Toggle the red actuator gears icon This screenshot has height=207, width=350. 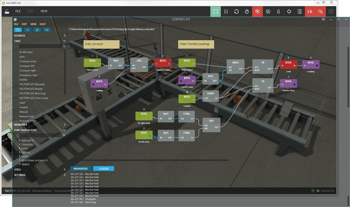320,11
